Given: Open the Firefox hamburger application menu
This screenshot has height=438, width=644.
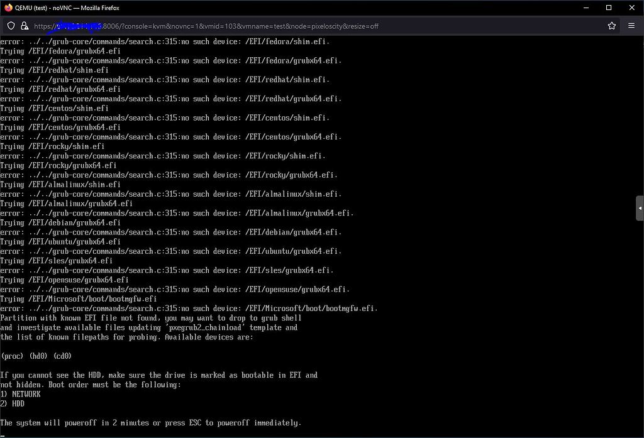Looking at the screenshot, I should point(631,26).
